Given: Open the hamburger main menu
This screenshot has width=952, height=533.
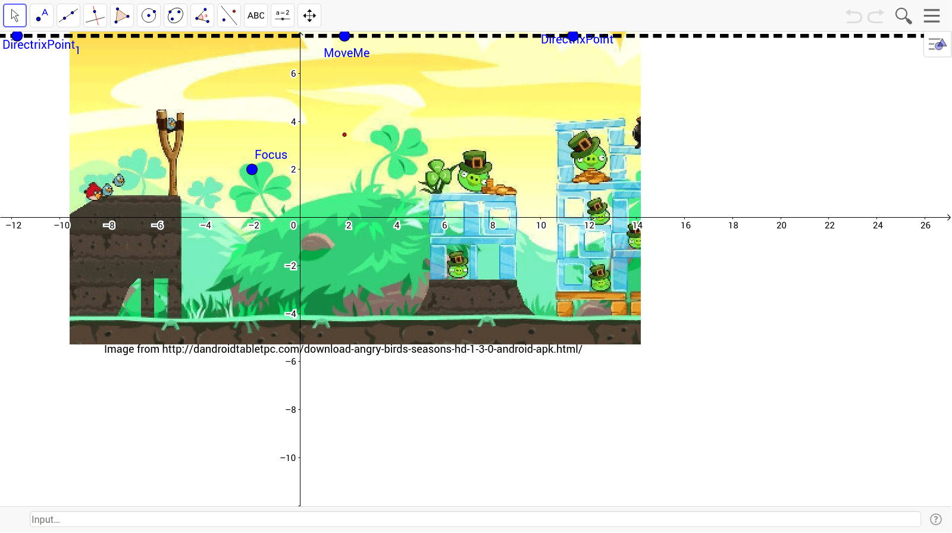Looking at the screenshot, I should pos(932,16).
